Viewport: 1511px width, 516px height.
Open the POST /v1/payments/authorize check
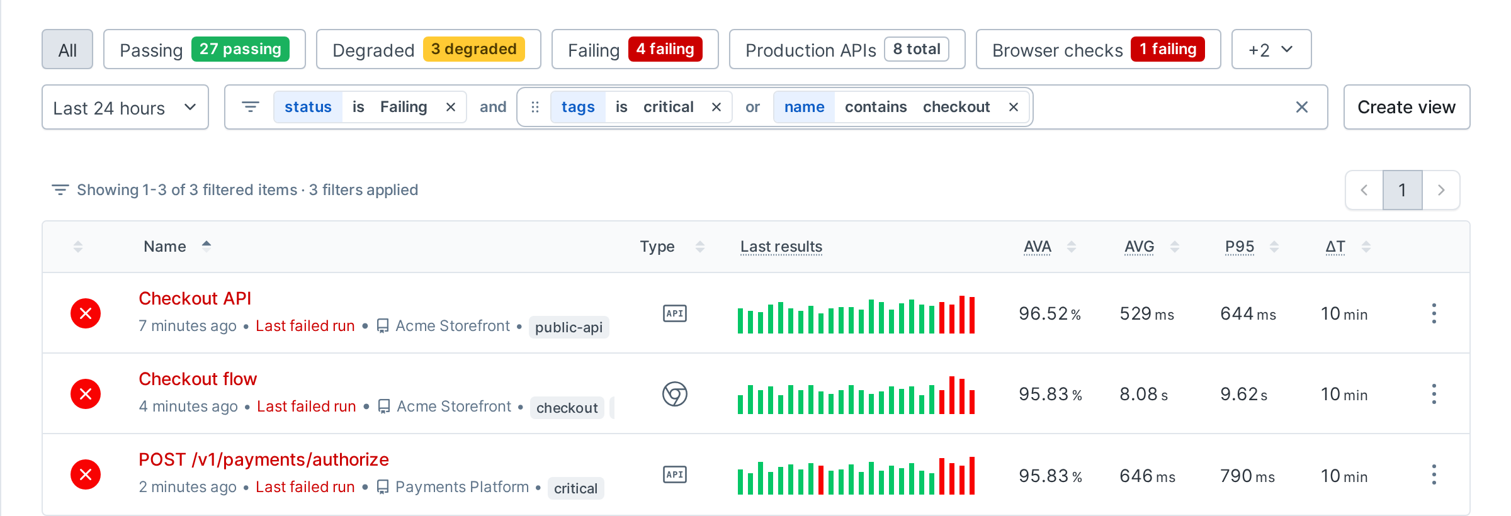tap(264, 459)
